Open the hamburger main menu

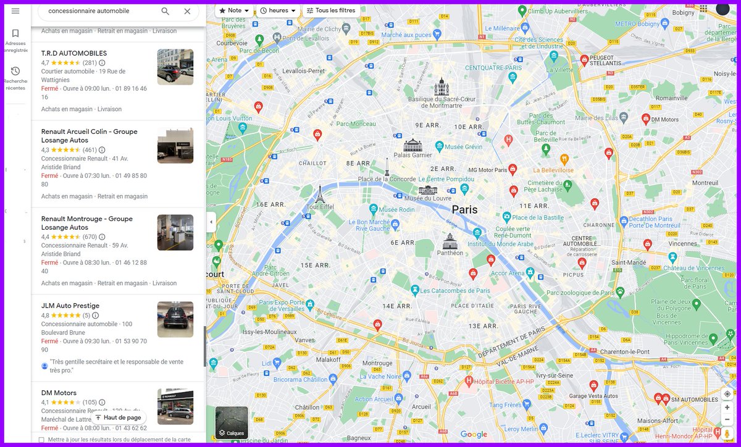click(x=15, y=10)
